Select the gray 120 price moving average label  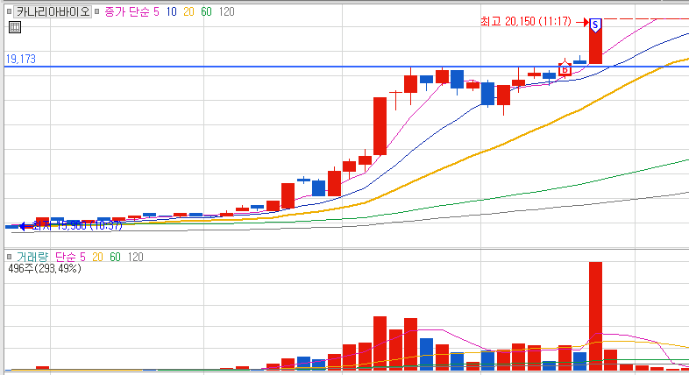click(x=227, y=11)
